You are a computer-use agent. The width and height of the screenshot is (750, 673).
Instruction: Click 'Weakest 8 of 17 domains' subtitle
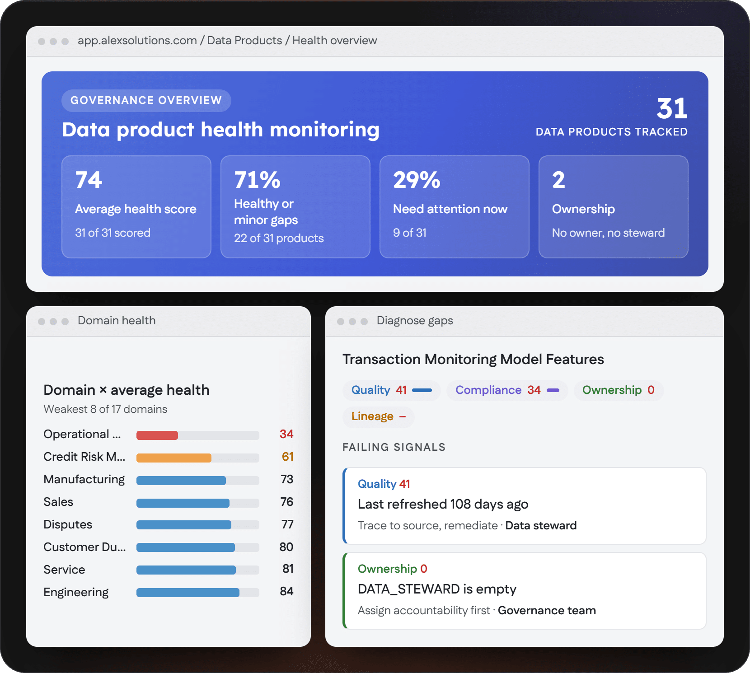coord(105,409)
